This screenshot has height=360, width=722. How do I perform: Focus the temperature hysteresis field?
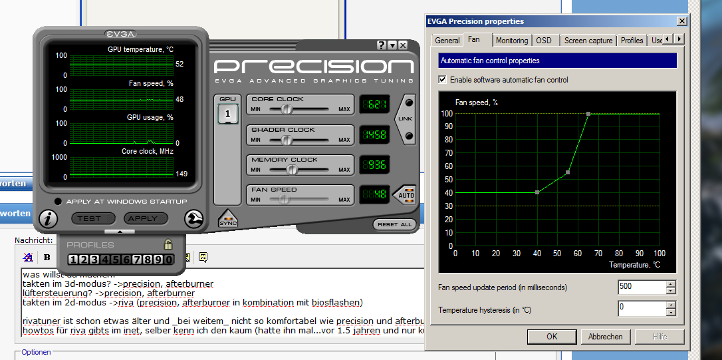pos(642,308)
